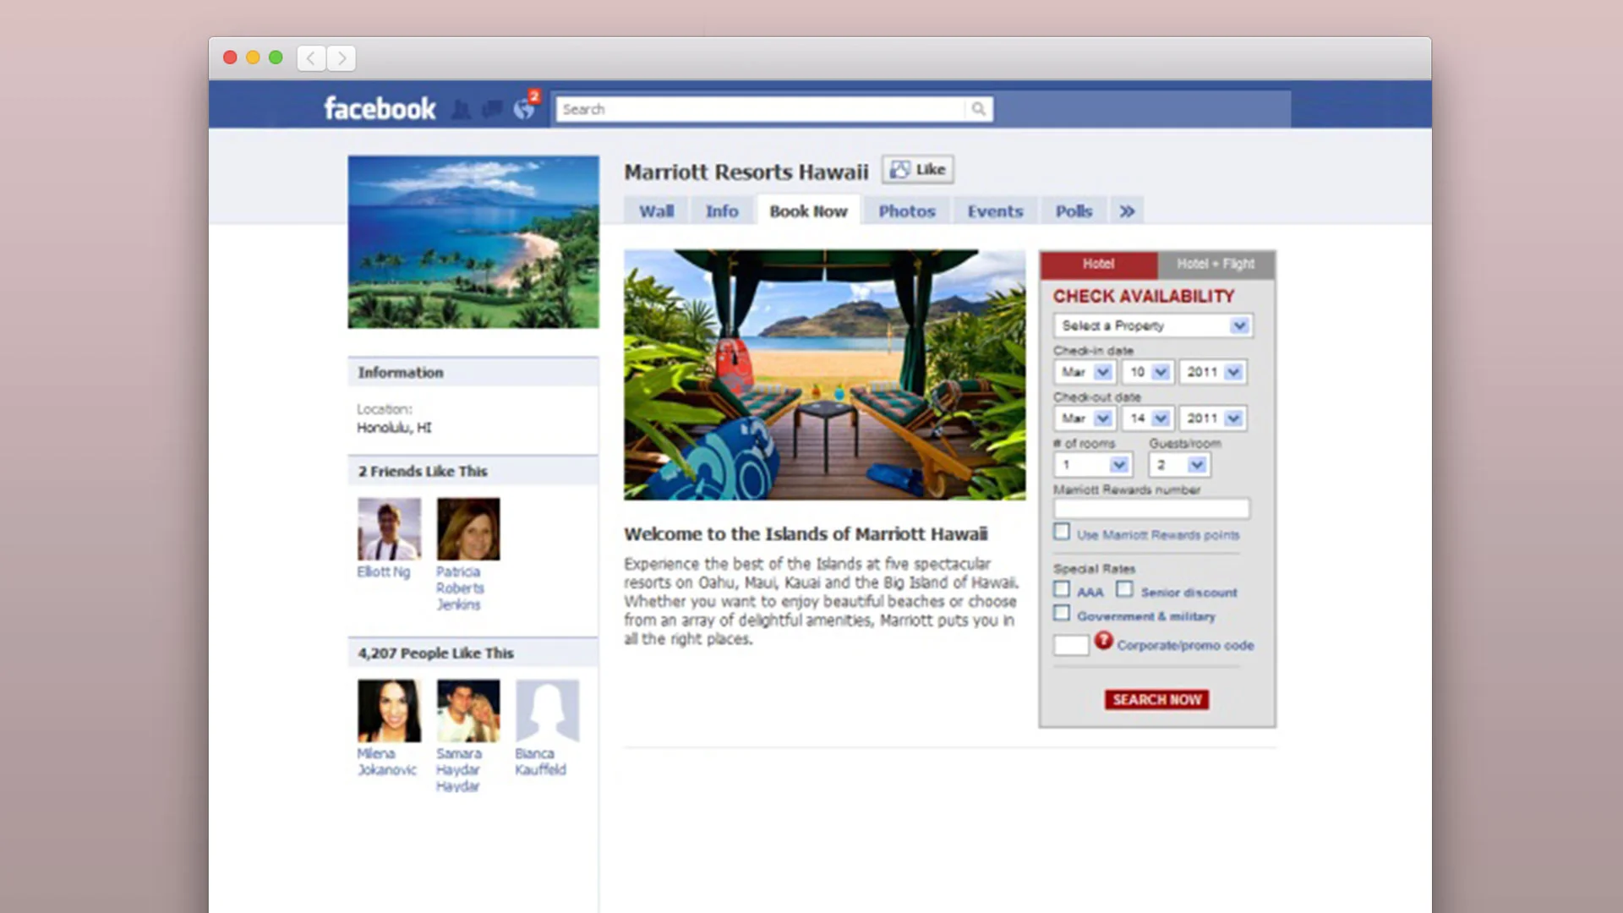The height and width of the screenshot is (913, 1623).
Task: Open friend requests icon in top bar
Action: (x=461, y=108)
